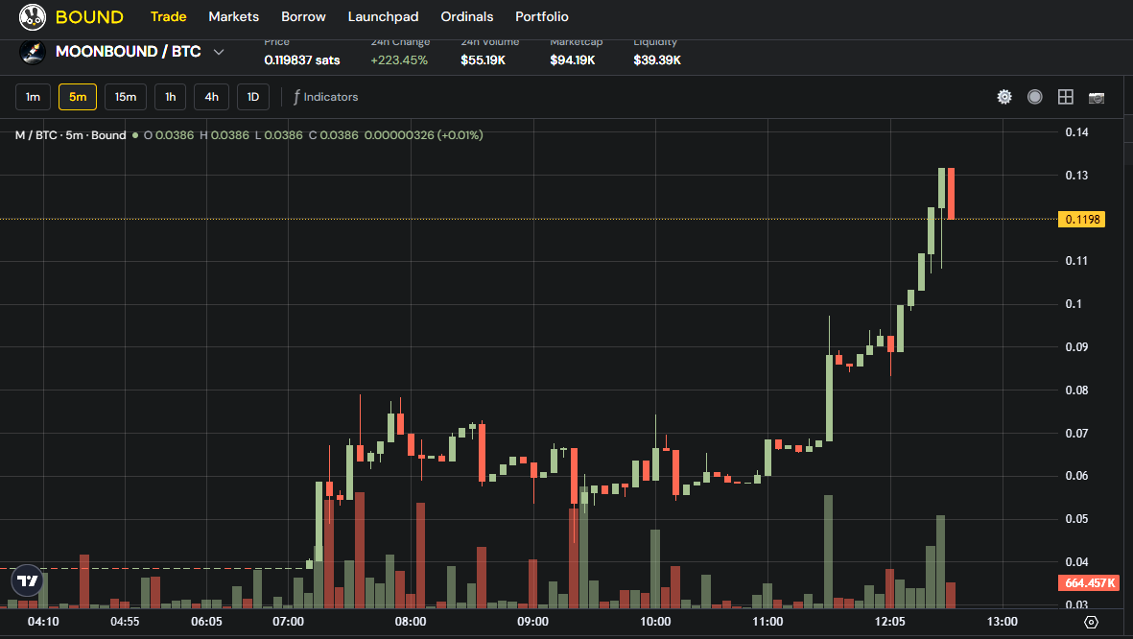Open the Borrow section
Viewport: 1133px width, 639px height.
(303, 16)
